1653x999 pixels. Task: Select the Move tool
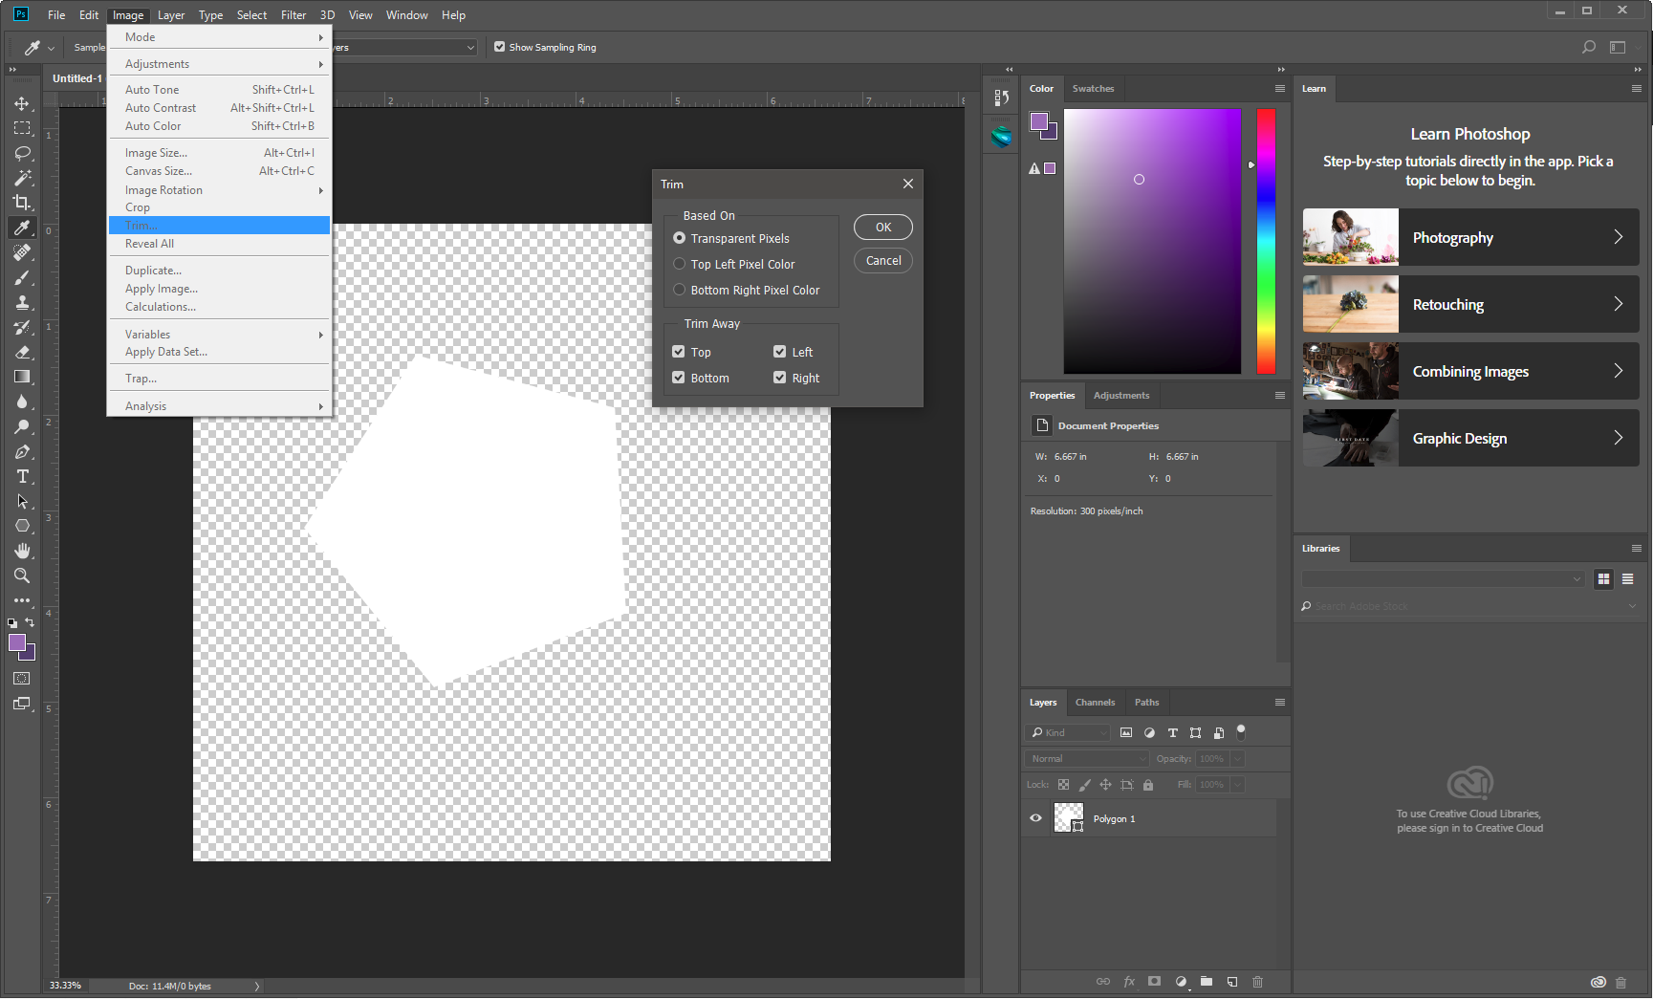[x=22, y=103]
